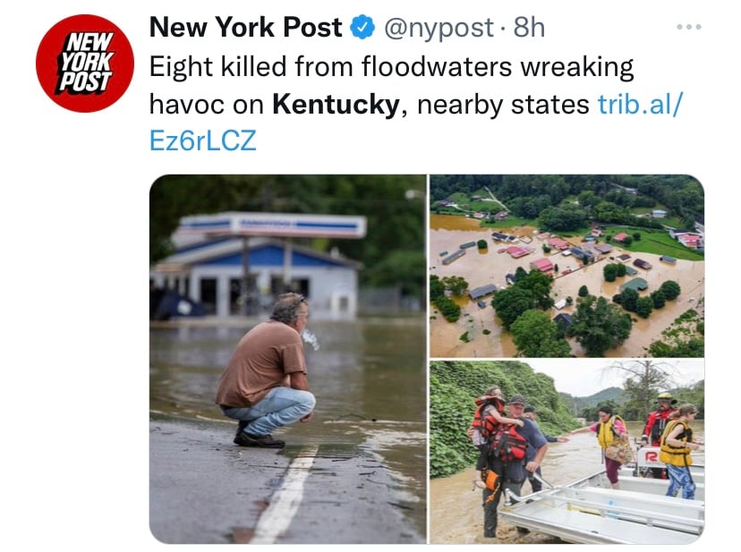Click the Ez6rLCZ part of the link
This screenshot has width=741, height=552.
(x=203, y=140)
